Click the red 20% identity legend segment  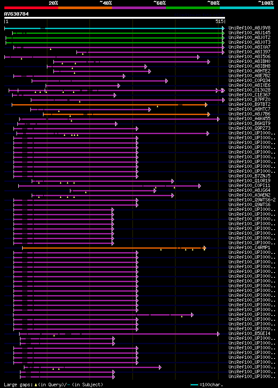pyautogui.click(x=31, y=8)
